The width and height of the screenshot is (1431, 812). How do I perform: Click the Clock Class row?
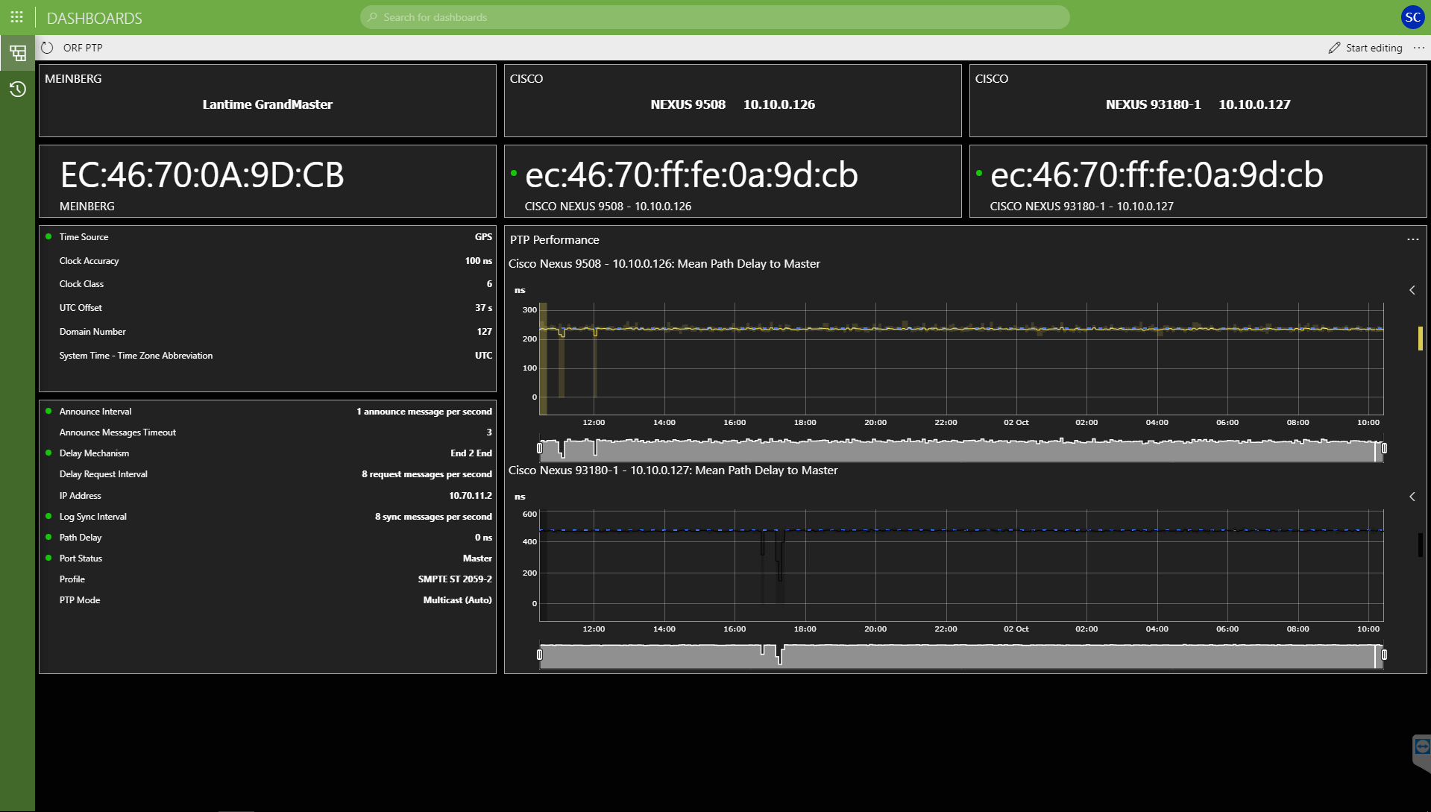[268, 284]
